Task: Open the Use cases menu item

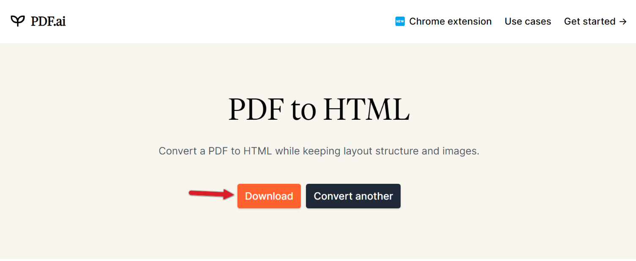Action: click(x=528, y=22)
